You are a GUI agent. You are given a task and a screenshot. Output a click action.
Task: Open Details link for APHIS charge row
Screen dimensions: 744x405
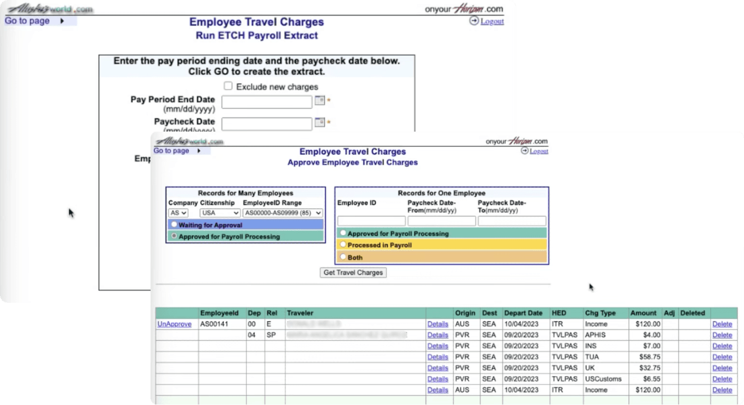(x=438, y=335)
